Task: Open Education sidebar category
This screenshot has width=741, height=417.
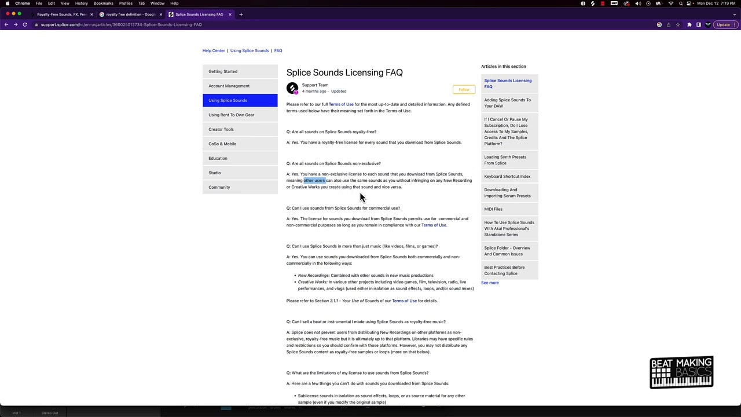Action: click(x=240, y=158)
